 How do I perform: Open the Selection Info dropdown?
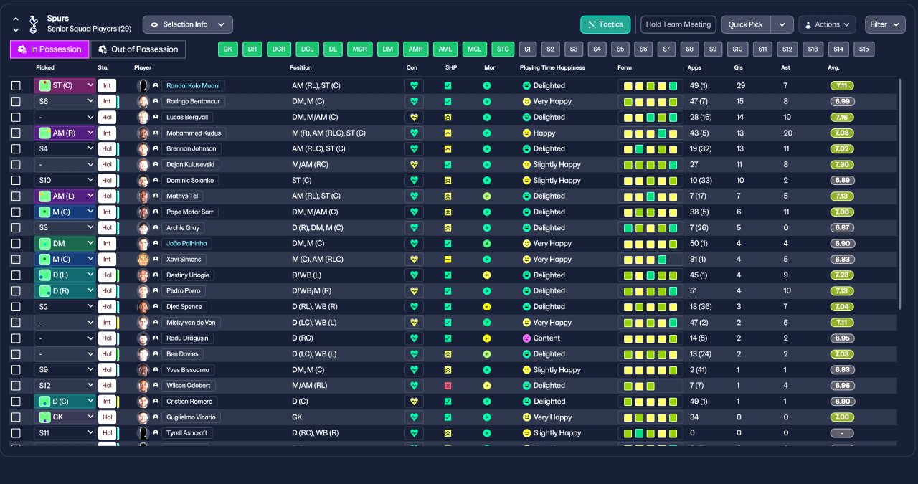pyautogui.click(x=187, y=24)
